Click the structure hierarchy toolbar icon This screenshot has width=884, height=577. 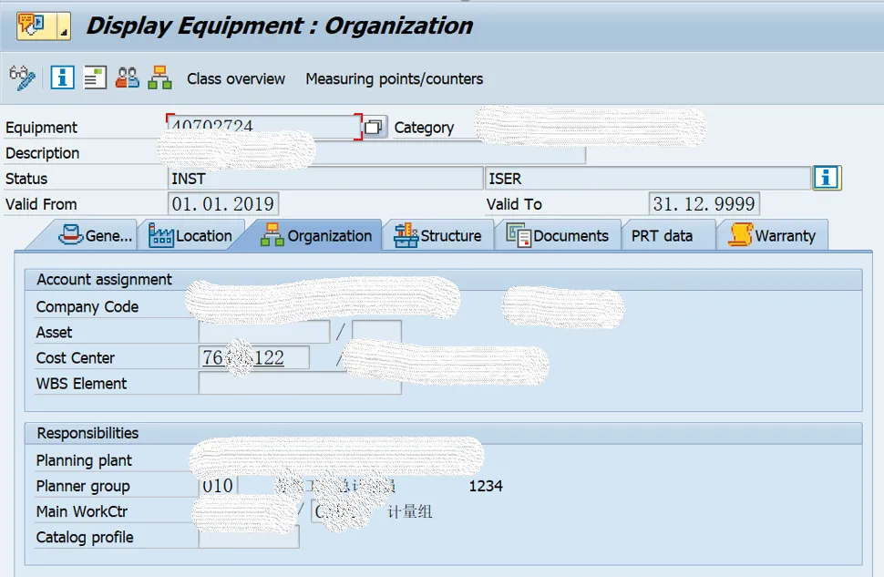159,77
